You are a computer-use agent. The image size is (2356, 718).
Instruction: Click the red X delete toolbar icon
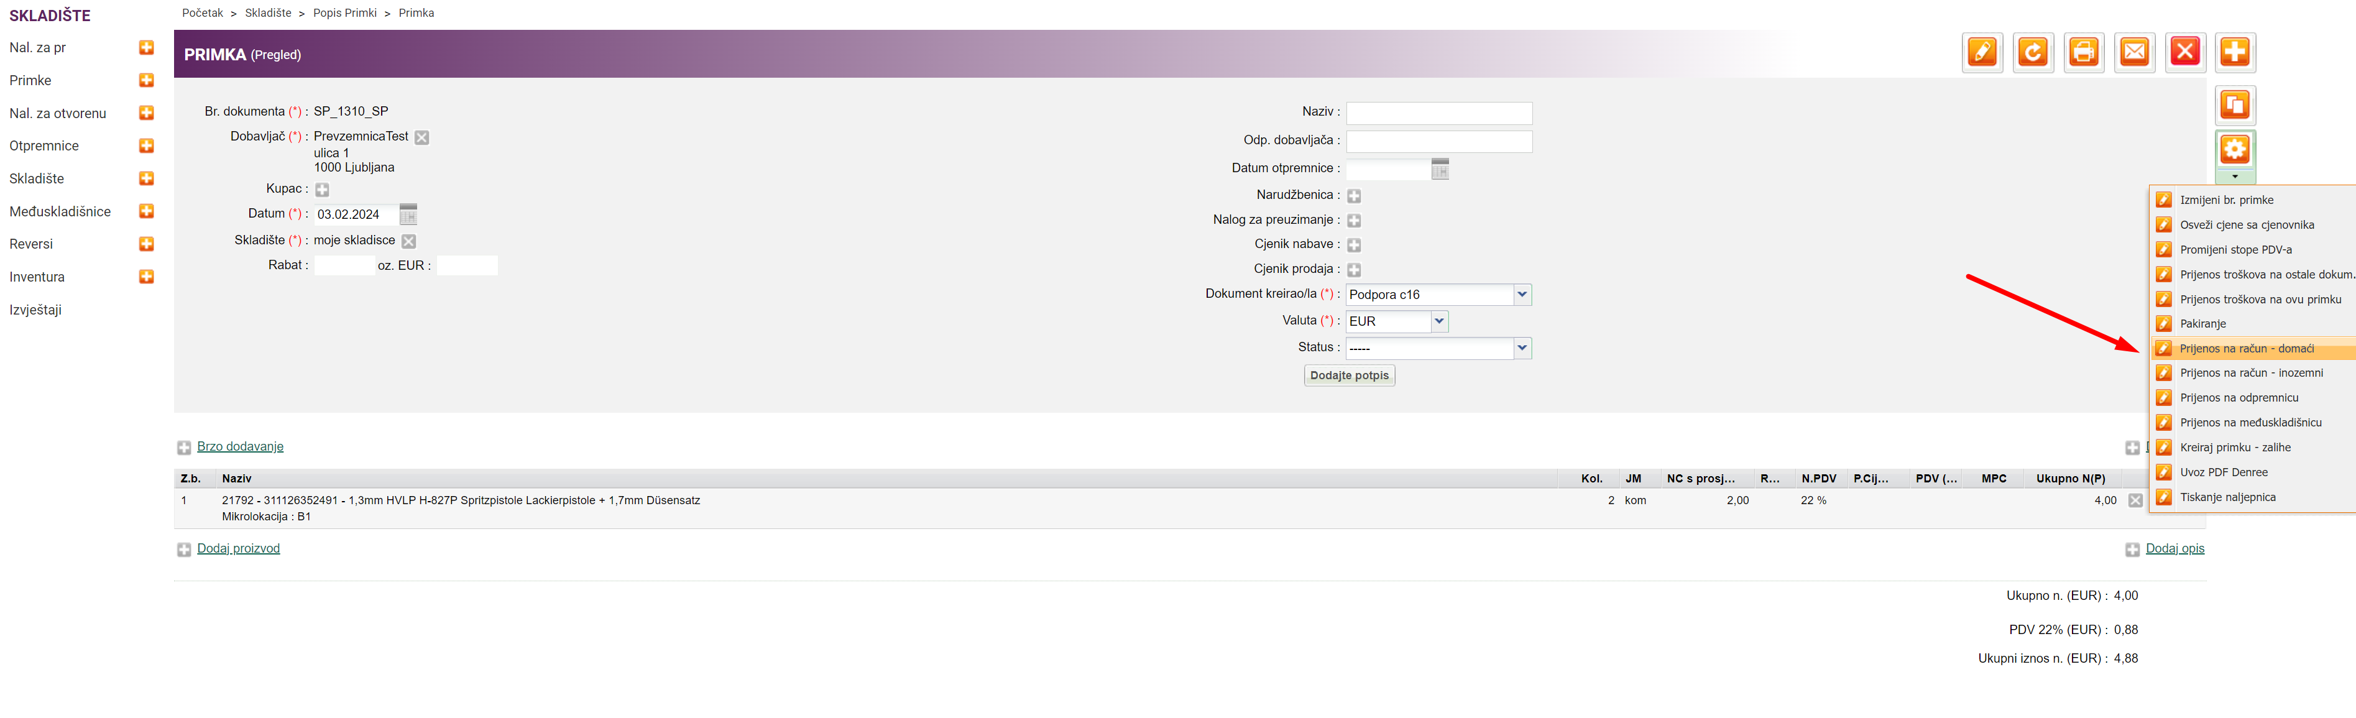[2185, 52]
